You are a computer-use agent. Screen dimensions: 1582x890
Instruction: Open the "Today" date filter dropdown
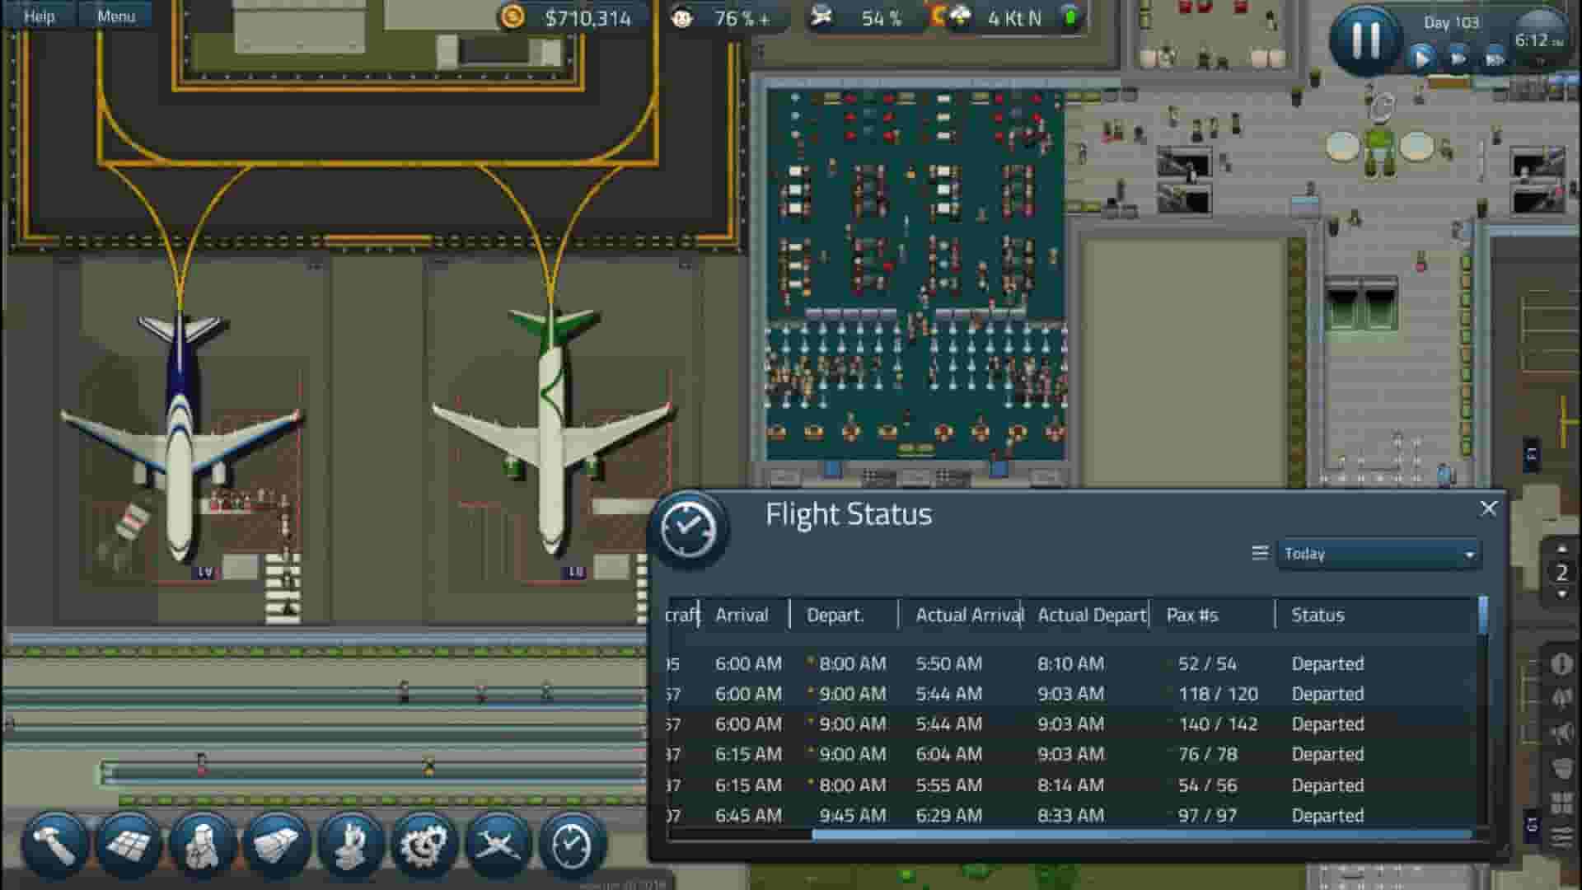1378,554
